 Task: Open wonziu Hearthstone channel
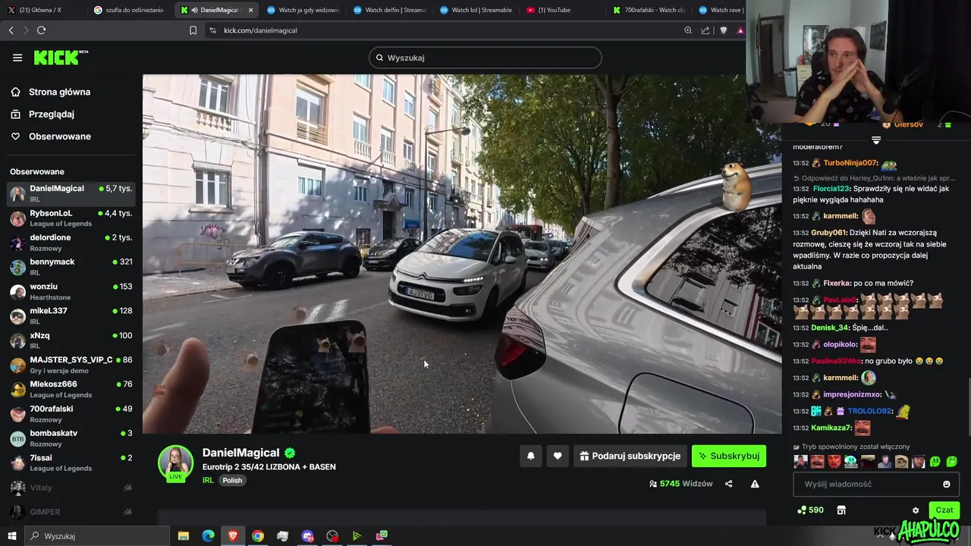click(71, 291)
